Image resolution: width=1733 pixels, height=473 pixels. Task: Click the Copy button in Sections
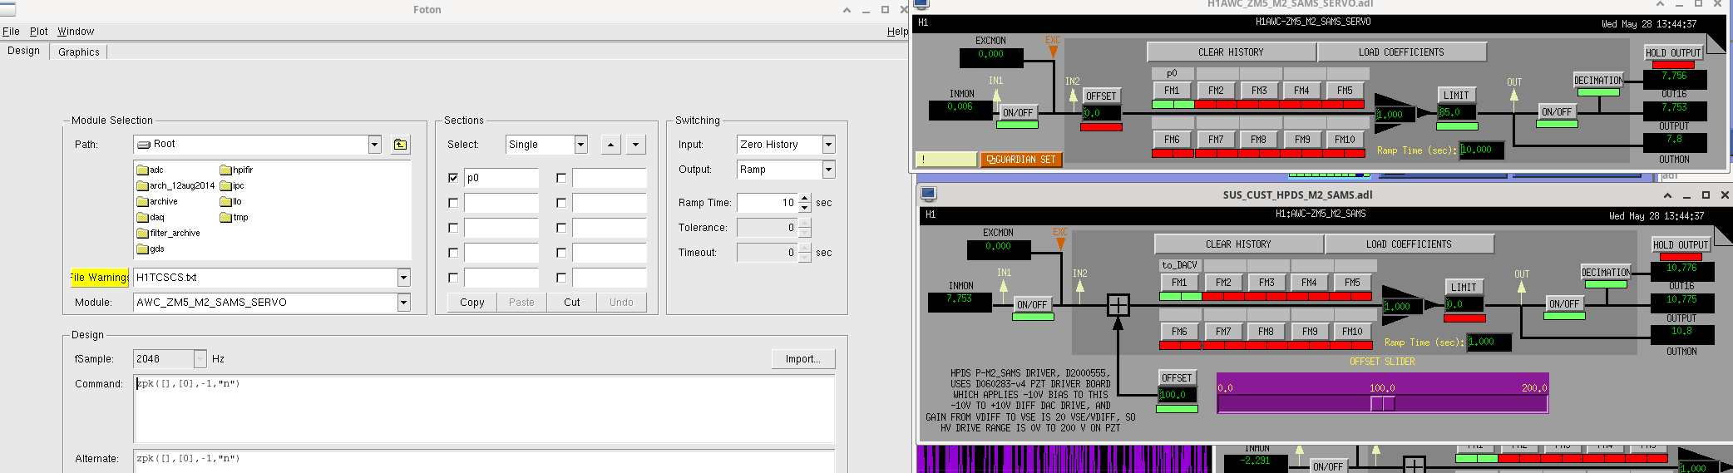(472, 303)
